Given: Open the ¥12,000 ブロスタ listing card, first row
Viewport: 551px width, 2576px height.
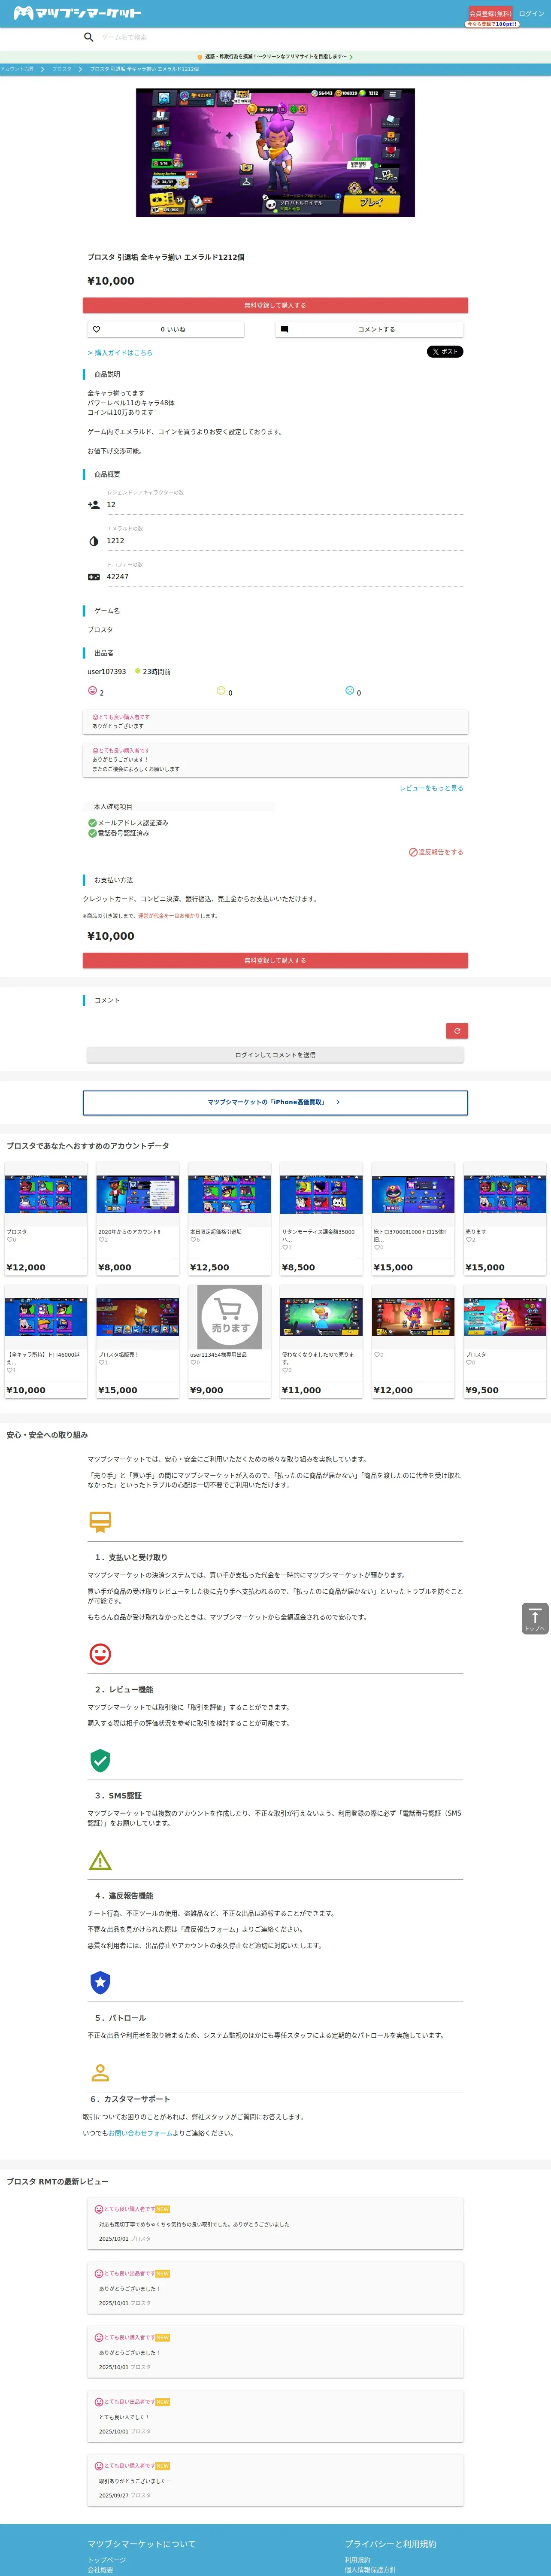Looking at the screenshot, I should point(46,1219).
